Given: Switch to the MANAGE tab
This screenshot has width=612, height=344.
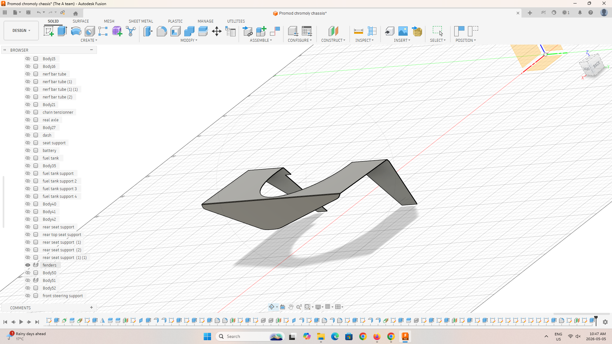Looking at the screenshot, I should pyautogui.click(x=206, y=21).
